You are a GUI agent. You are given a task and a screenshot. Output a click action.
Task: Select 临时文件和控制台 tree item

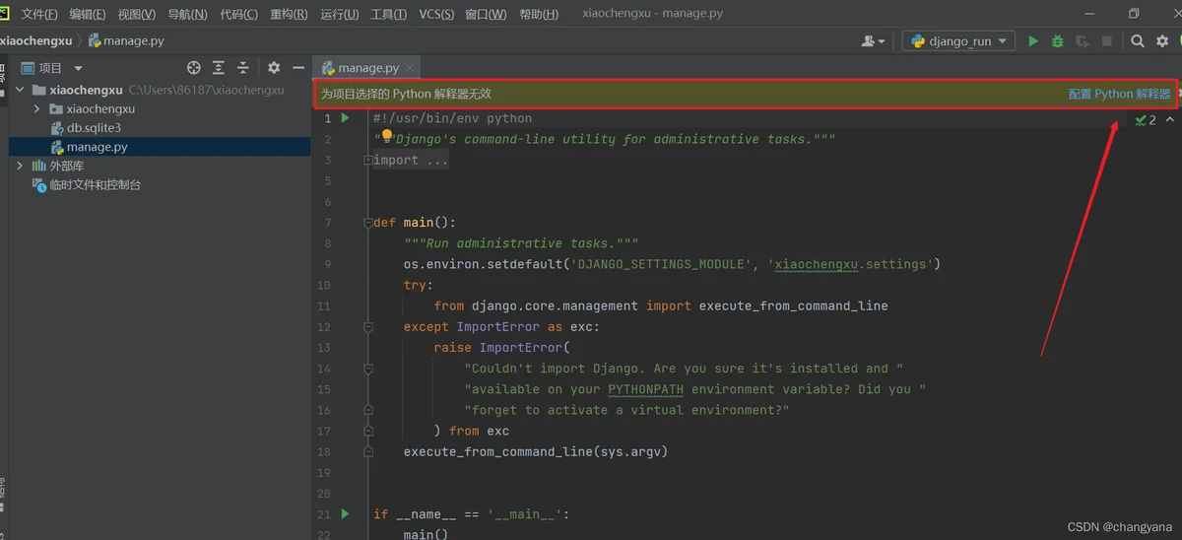pyautogui.click(x=96, y=184)
